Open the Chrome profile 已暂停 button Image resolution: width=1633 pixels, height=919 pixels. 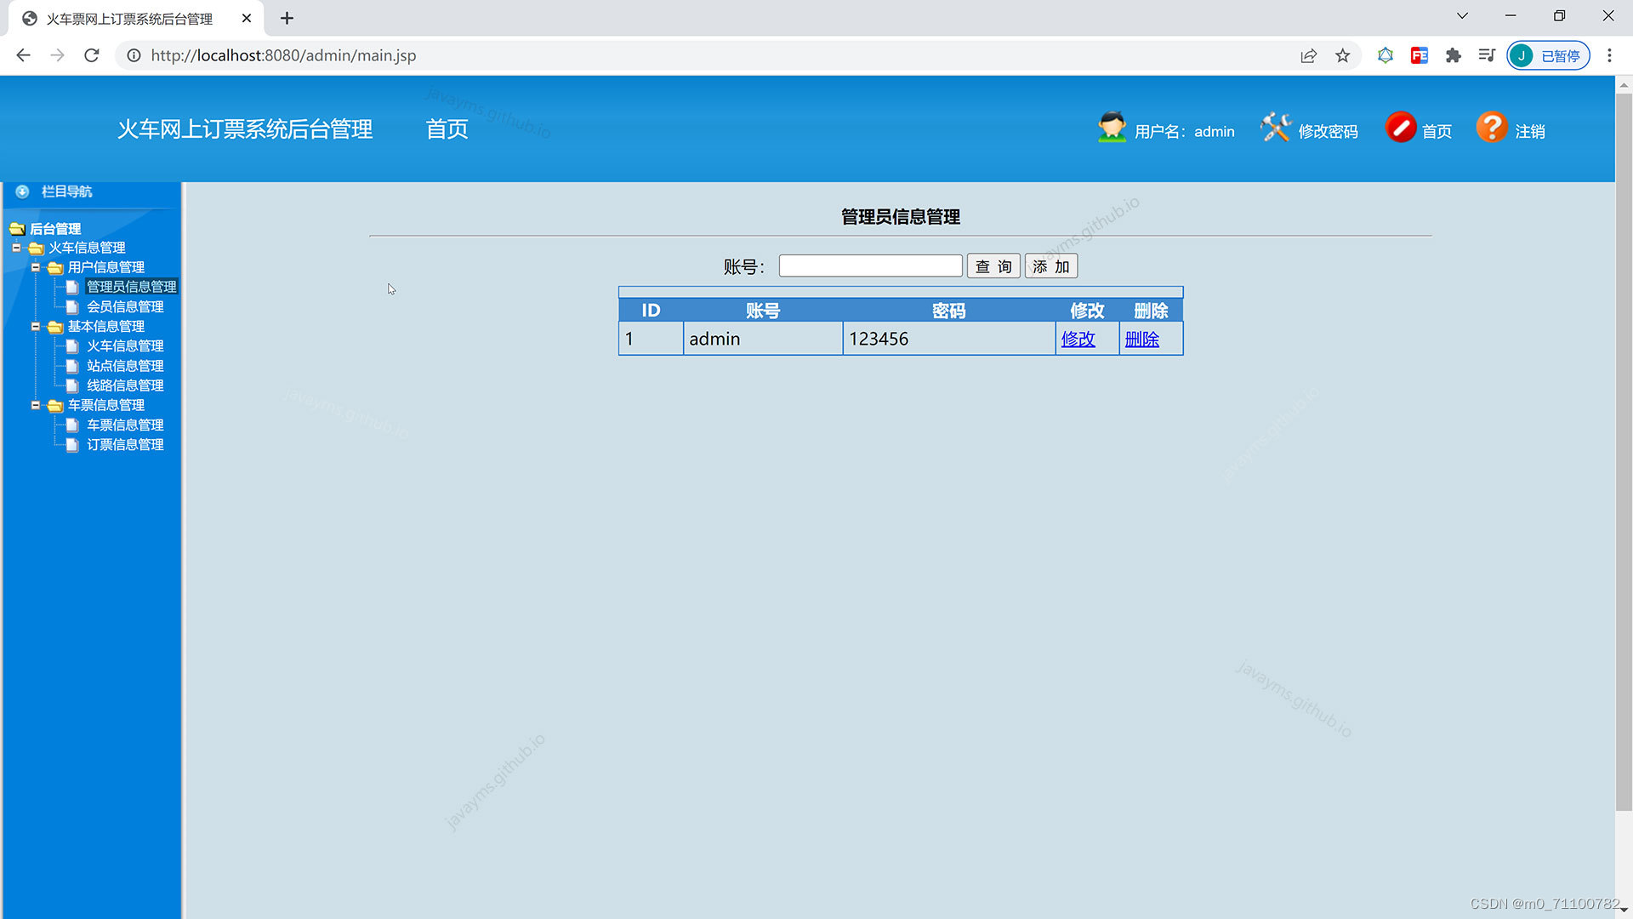tap(1548, 55)
